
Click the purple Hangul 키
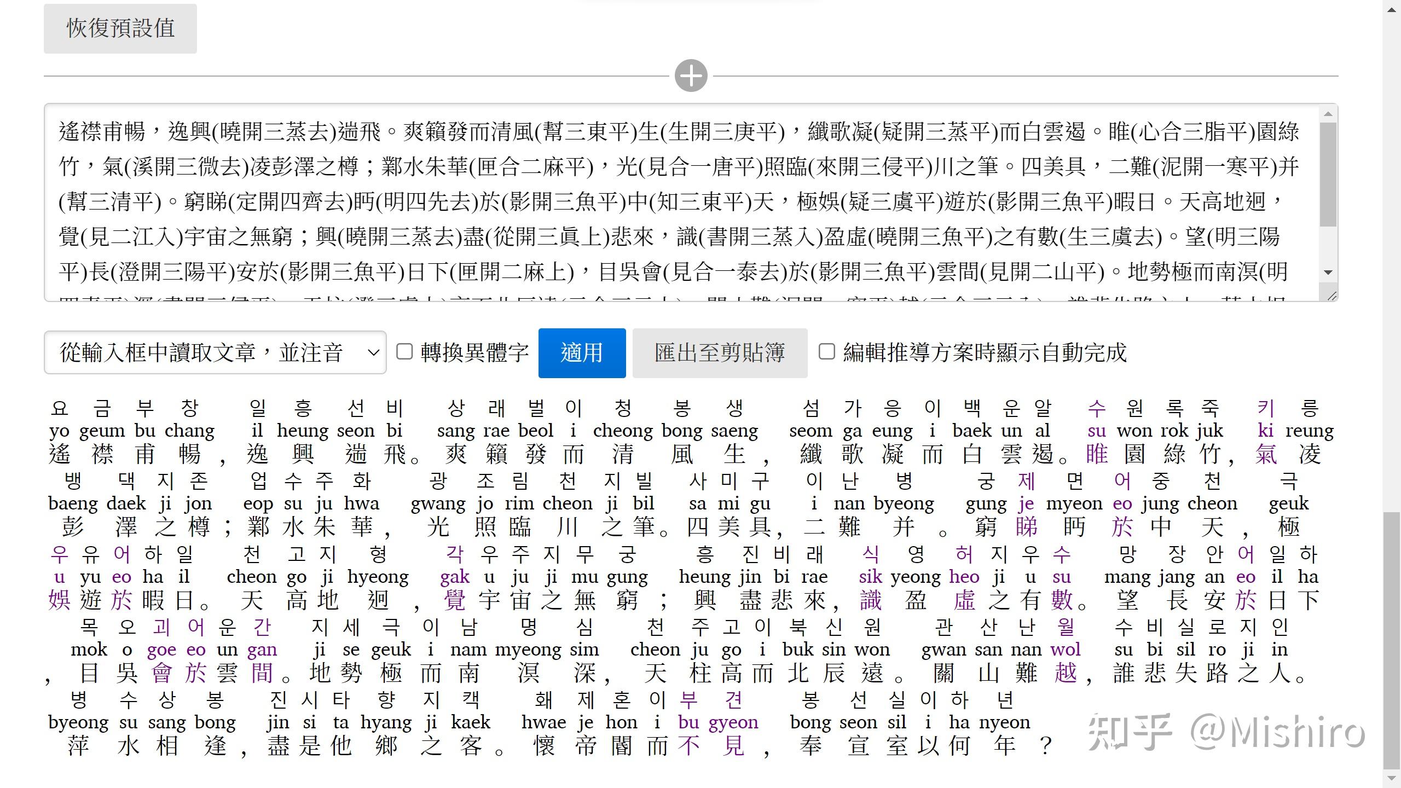pyautogui.click(x=1266, y=408)
